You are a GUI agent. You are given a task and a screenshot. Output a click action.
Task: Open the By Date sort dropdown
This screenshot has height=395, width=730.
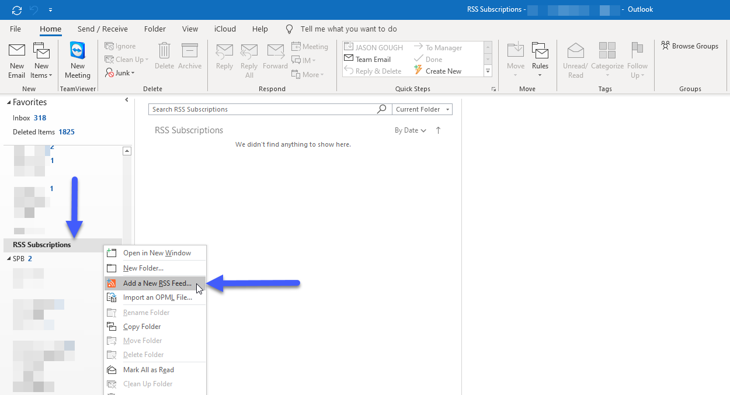click(411, 130)
